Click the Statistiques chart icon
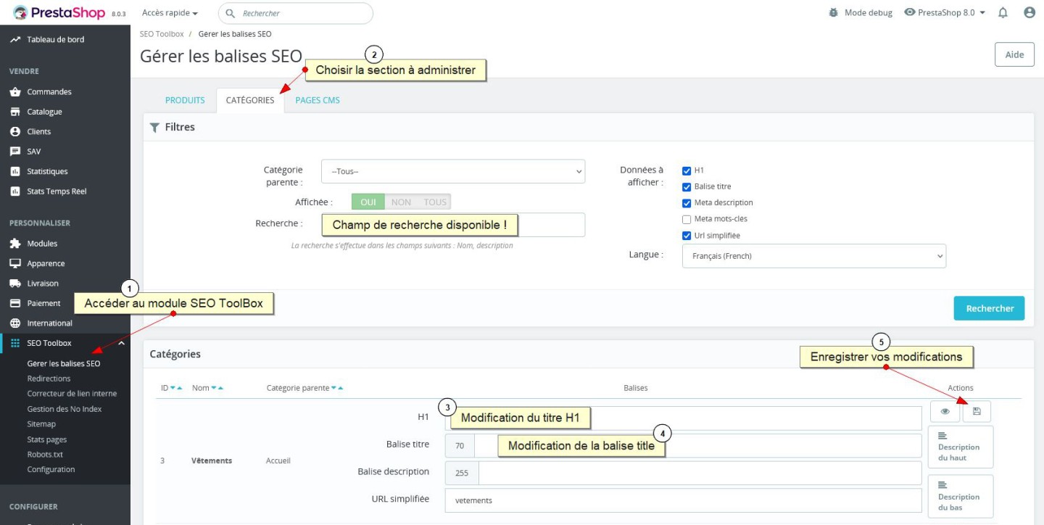This screenshot has height=525, width=1044. 15,171
